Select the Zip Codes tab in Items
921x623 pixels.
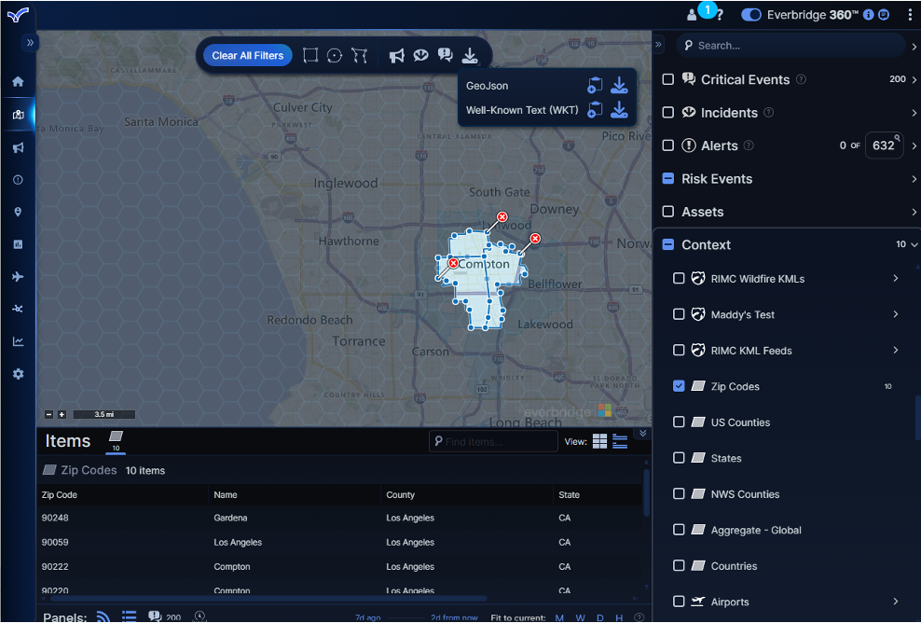point(116,439)
